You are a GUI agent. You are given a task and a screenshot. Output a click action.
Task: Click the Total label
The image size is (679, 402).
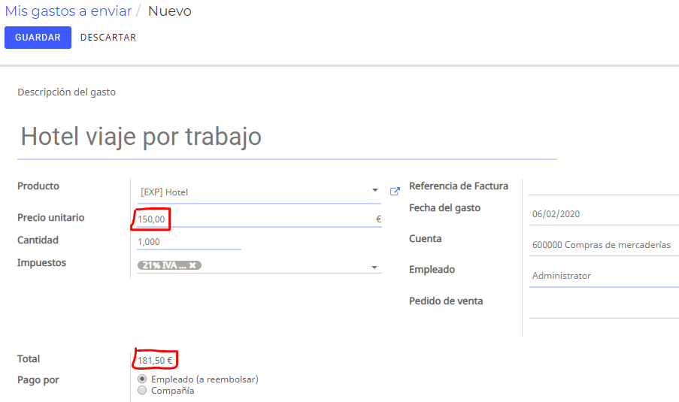click(x=29, y=358)
